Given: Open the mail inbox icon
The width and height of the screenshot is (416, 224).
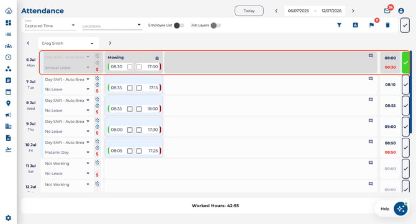Looking at the screenshot, I should pos(387,11).
